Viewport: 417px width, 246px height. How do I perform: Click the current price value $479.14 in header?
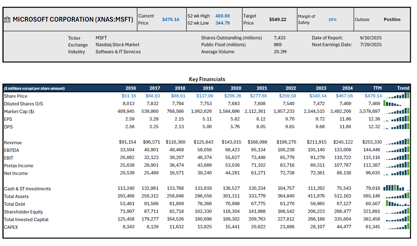(x=170, y=20)
